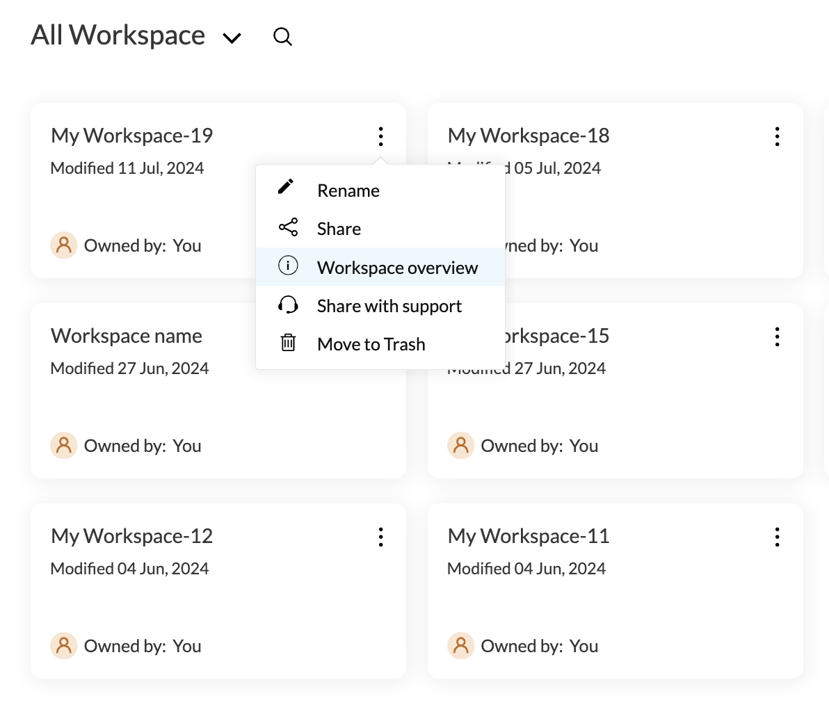Screen dimensions: 829x712
Task: Click owner avatar on My Workspace-12
Action: tap(64, 646)
